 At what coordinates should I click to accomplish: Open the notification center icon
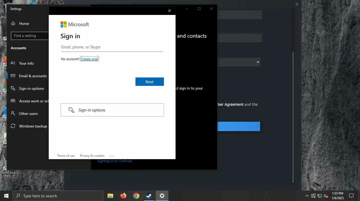point(351,196)
